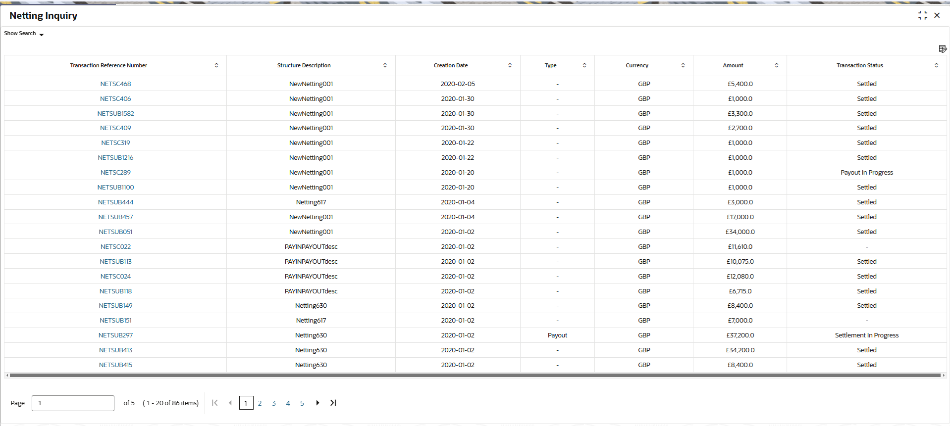
Task: Close the Netting Inquiry window
Action: tap(937, 15)
